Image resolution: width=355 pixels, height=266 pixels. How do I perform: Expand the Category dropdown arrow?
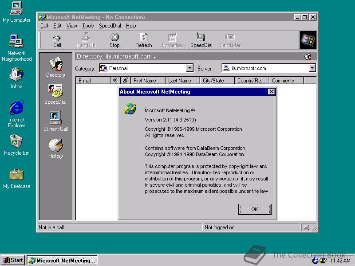click(x=190, y=68)
